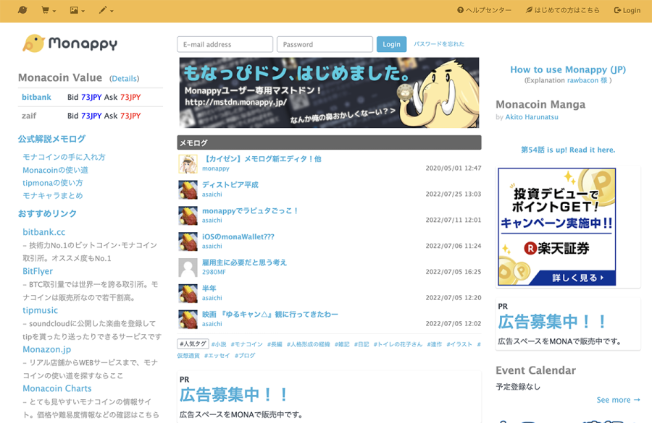This screenshot has width=652, height=423.
Task: Select the #小説 tag
Action: (x=219, y=344)
